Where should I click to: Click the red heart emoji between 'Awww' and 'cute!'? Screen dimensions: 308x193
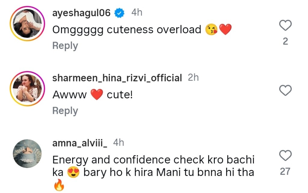[x=97, y=95]
